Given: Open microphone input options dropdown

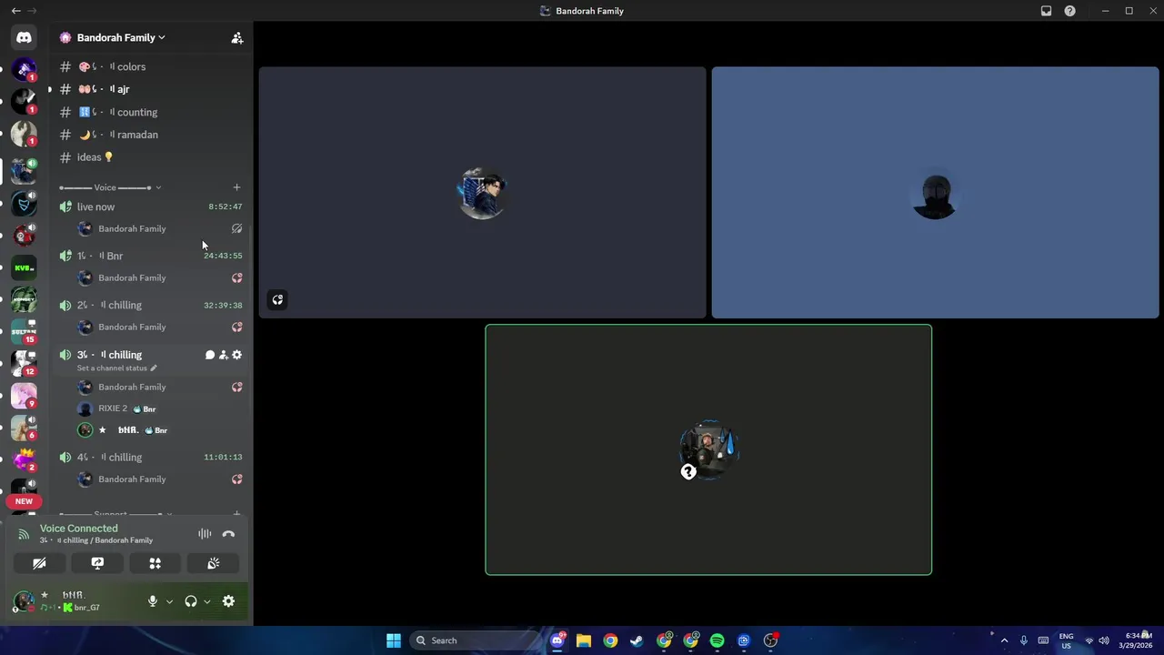Looking at the screenshot, I should [169, 601].
